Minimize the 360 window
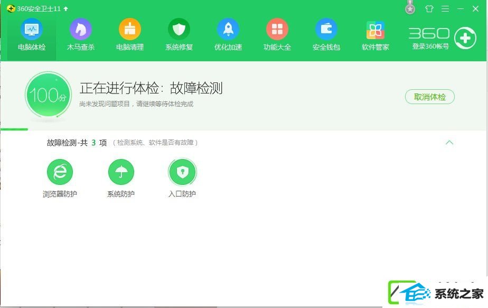Screen dimensions: 488x308 point(461,9)
